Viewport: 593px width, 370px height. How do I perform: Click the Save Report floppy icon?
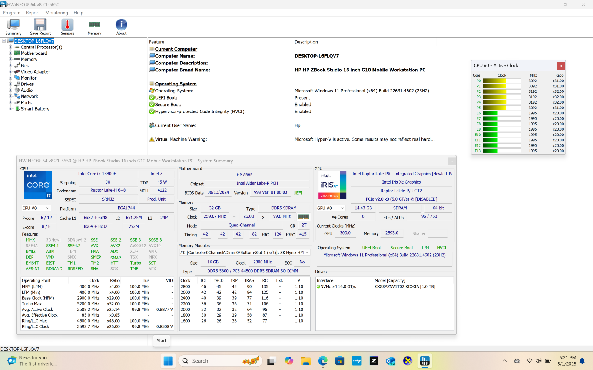(x=40, y=27)
